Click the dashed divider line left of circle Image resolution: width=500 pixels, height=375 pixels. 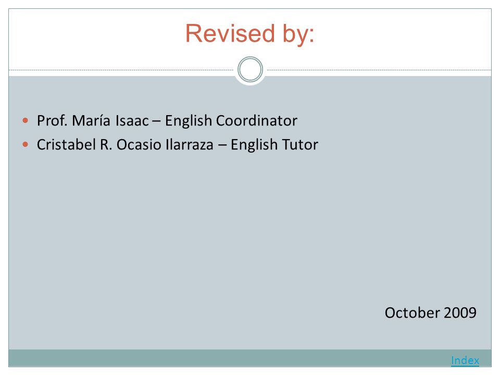(x=121, y=70)
